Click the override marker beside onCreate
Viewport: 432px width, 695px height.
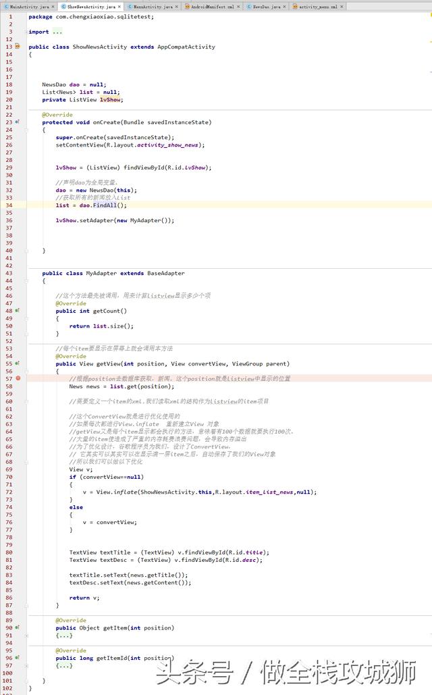click(x=18, y=122)
